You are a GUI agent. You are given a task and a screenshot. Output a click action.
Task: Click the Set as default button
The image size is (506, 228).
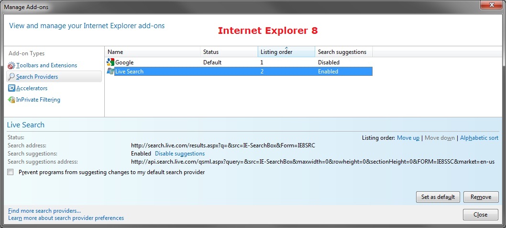pyautogui.click(x=438, y=197)
